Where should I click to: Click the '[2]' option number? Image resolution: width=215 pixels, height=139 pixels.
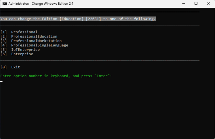tap(4, 37)
